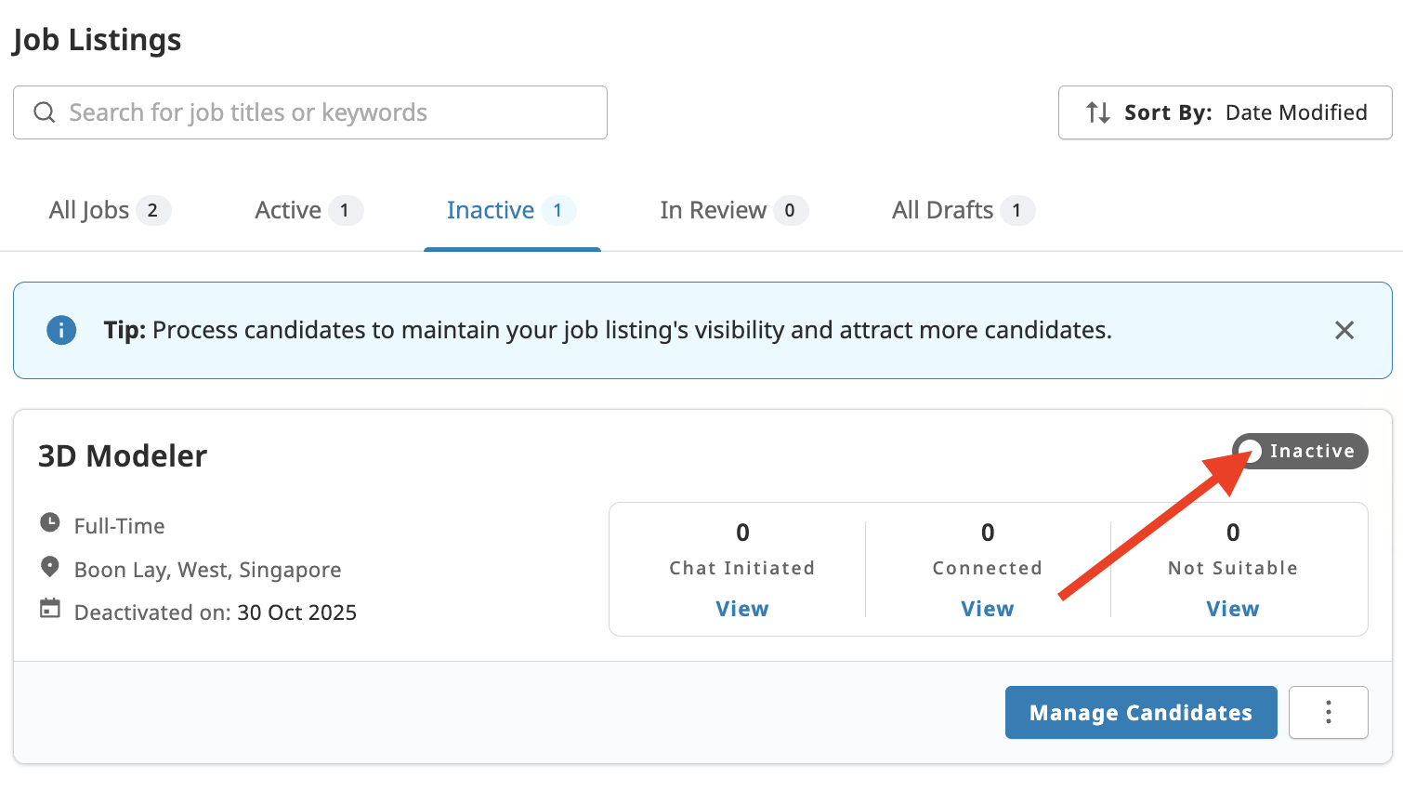Dismiss the tip banner with the X icon
Viewport: 1403px width, 790px height.
click(1344, 330)
